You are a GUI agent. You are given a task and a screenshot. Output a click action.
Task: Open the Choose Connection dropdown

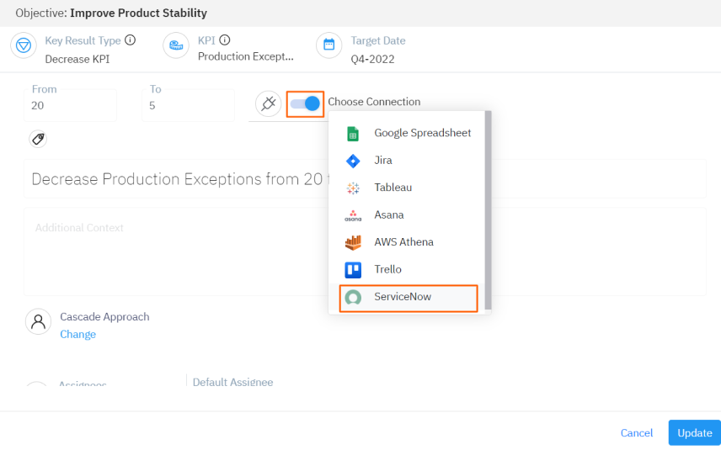374,102
